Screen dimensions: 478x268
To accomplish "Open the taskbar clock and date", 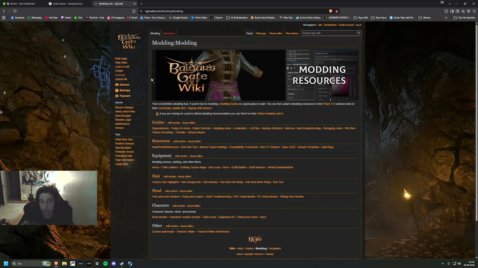I will click(x=469, y=264).
